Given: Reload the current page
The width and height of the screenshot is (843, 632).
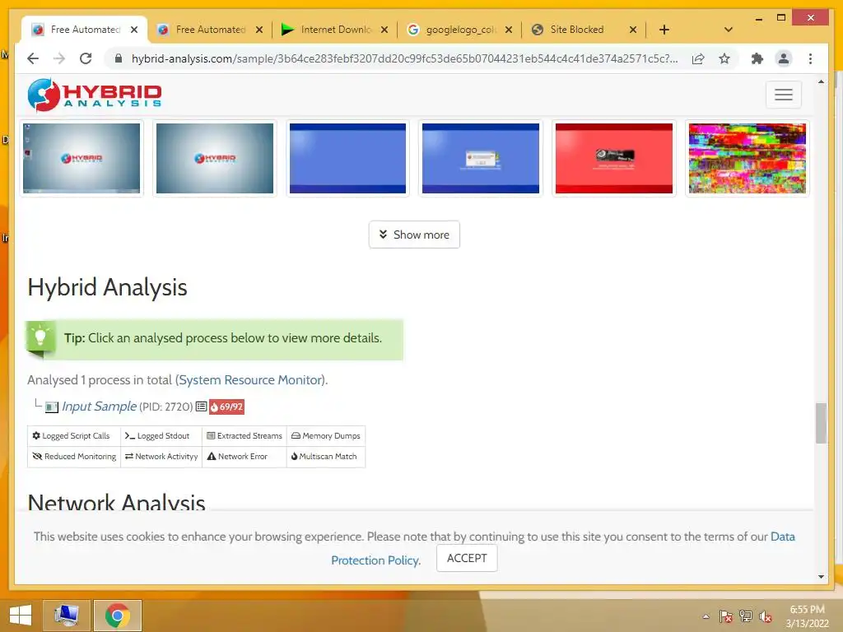Looking at the screenshot, I should click(86, 58).
